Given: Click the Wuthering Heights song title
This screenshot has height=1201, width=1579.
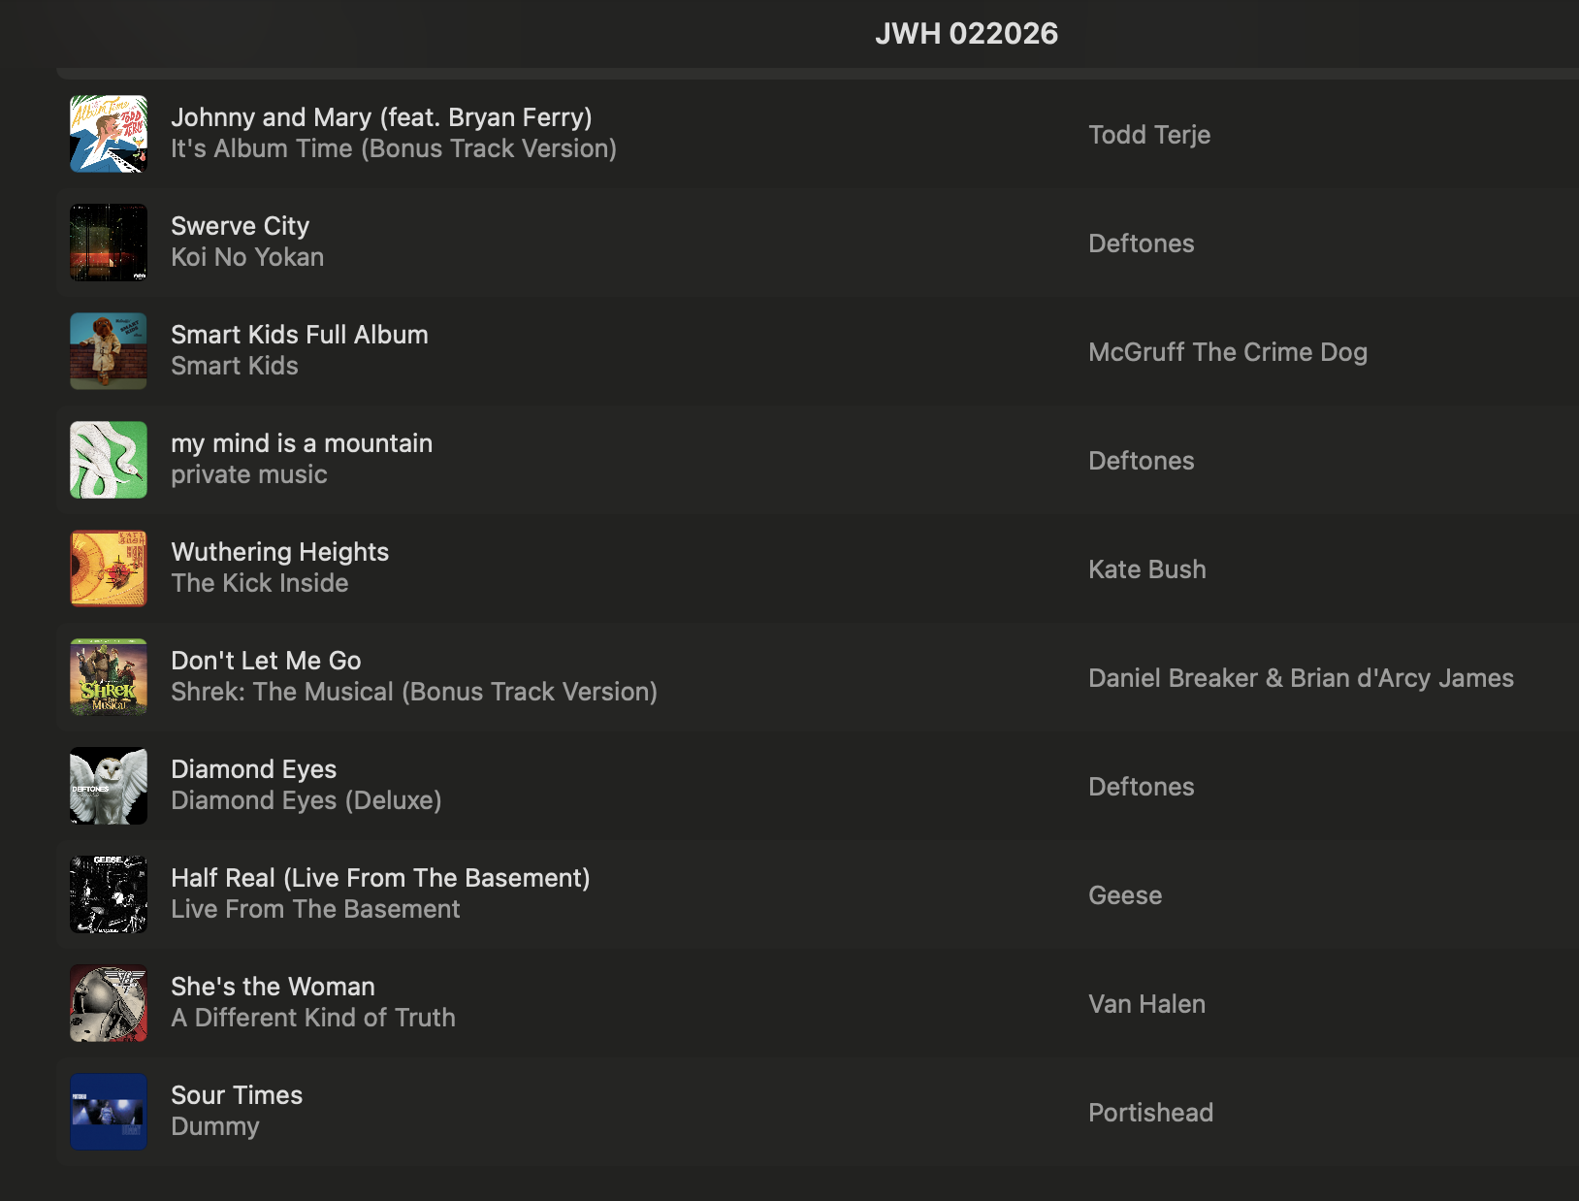Looking at the screenshot, I should (x=279, y=552).
